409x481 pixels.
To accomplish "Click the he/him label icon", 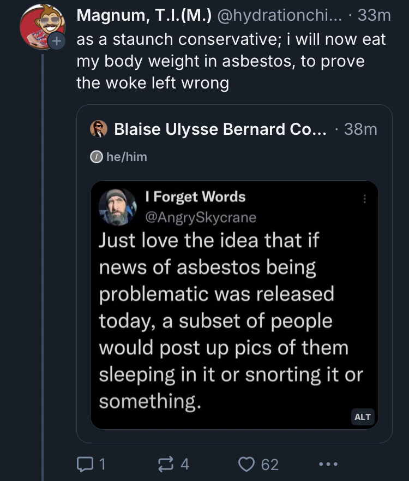I will tap(97, 157).
